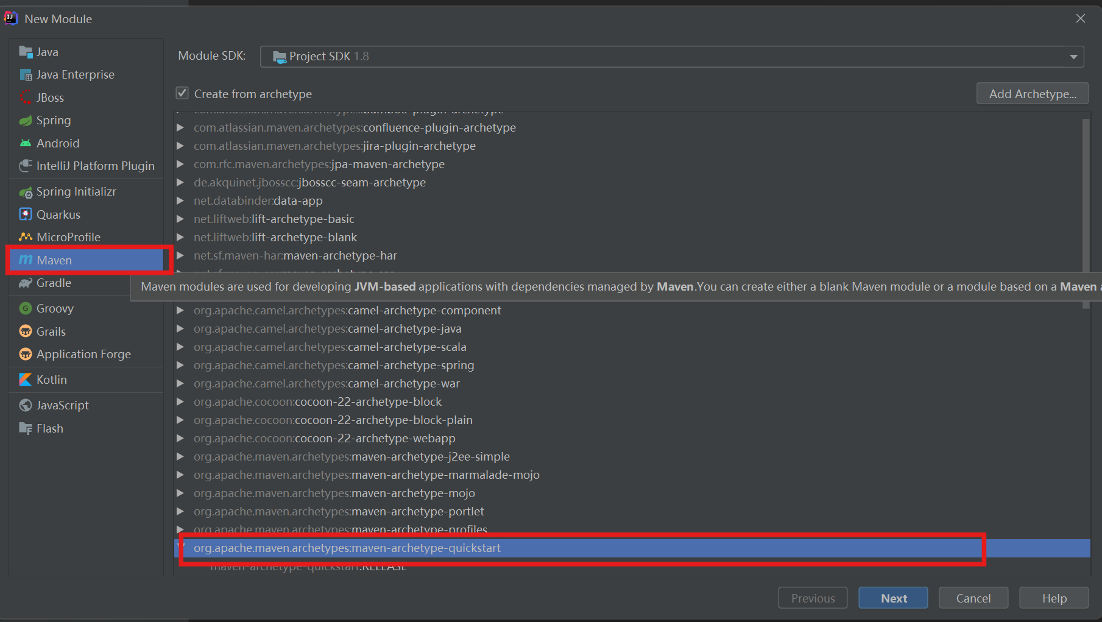Uncheck Create from archetype checkbox
Screen dimensions: 1102x622
[182, 93]
